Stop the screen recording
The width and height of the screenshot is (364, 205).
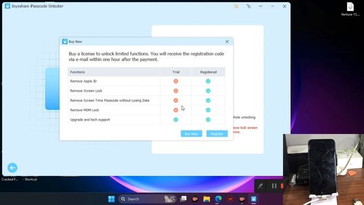(x=282, y=186)
